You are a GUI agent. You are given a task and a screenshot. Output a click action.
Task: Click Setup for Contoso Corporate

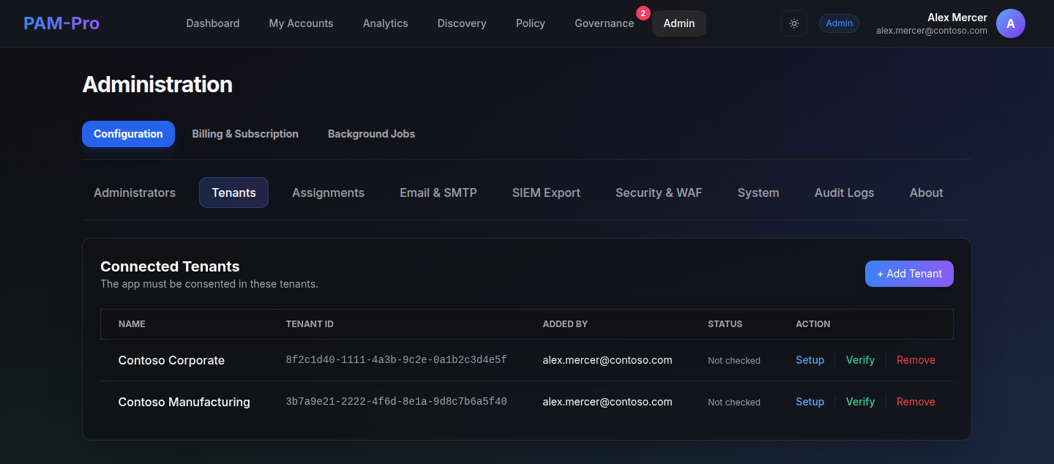coord(810,360)
